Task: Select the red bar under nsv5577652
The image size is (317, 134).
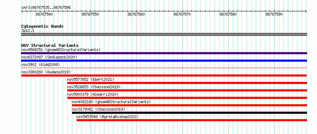Action: click(187, 83)
